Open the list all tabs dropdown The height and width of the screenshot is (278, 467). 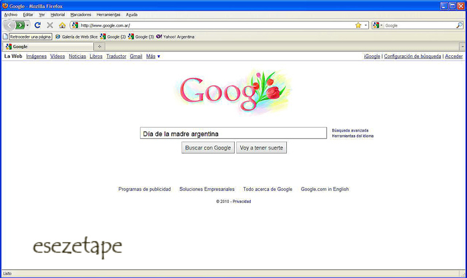[462, 47]
